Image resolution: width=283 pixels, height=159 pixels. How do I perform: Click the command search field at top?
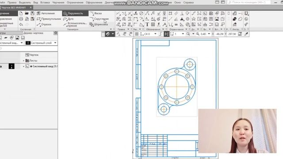(x=249, y=2)
